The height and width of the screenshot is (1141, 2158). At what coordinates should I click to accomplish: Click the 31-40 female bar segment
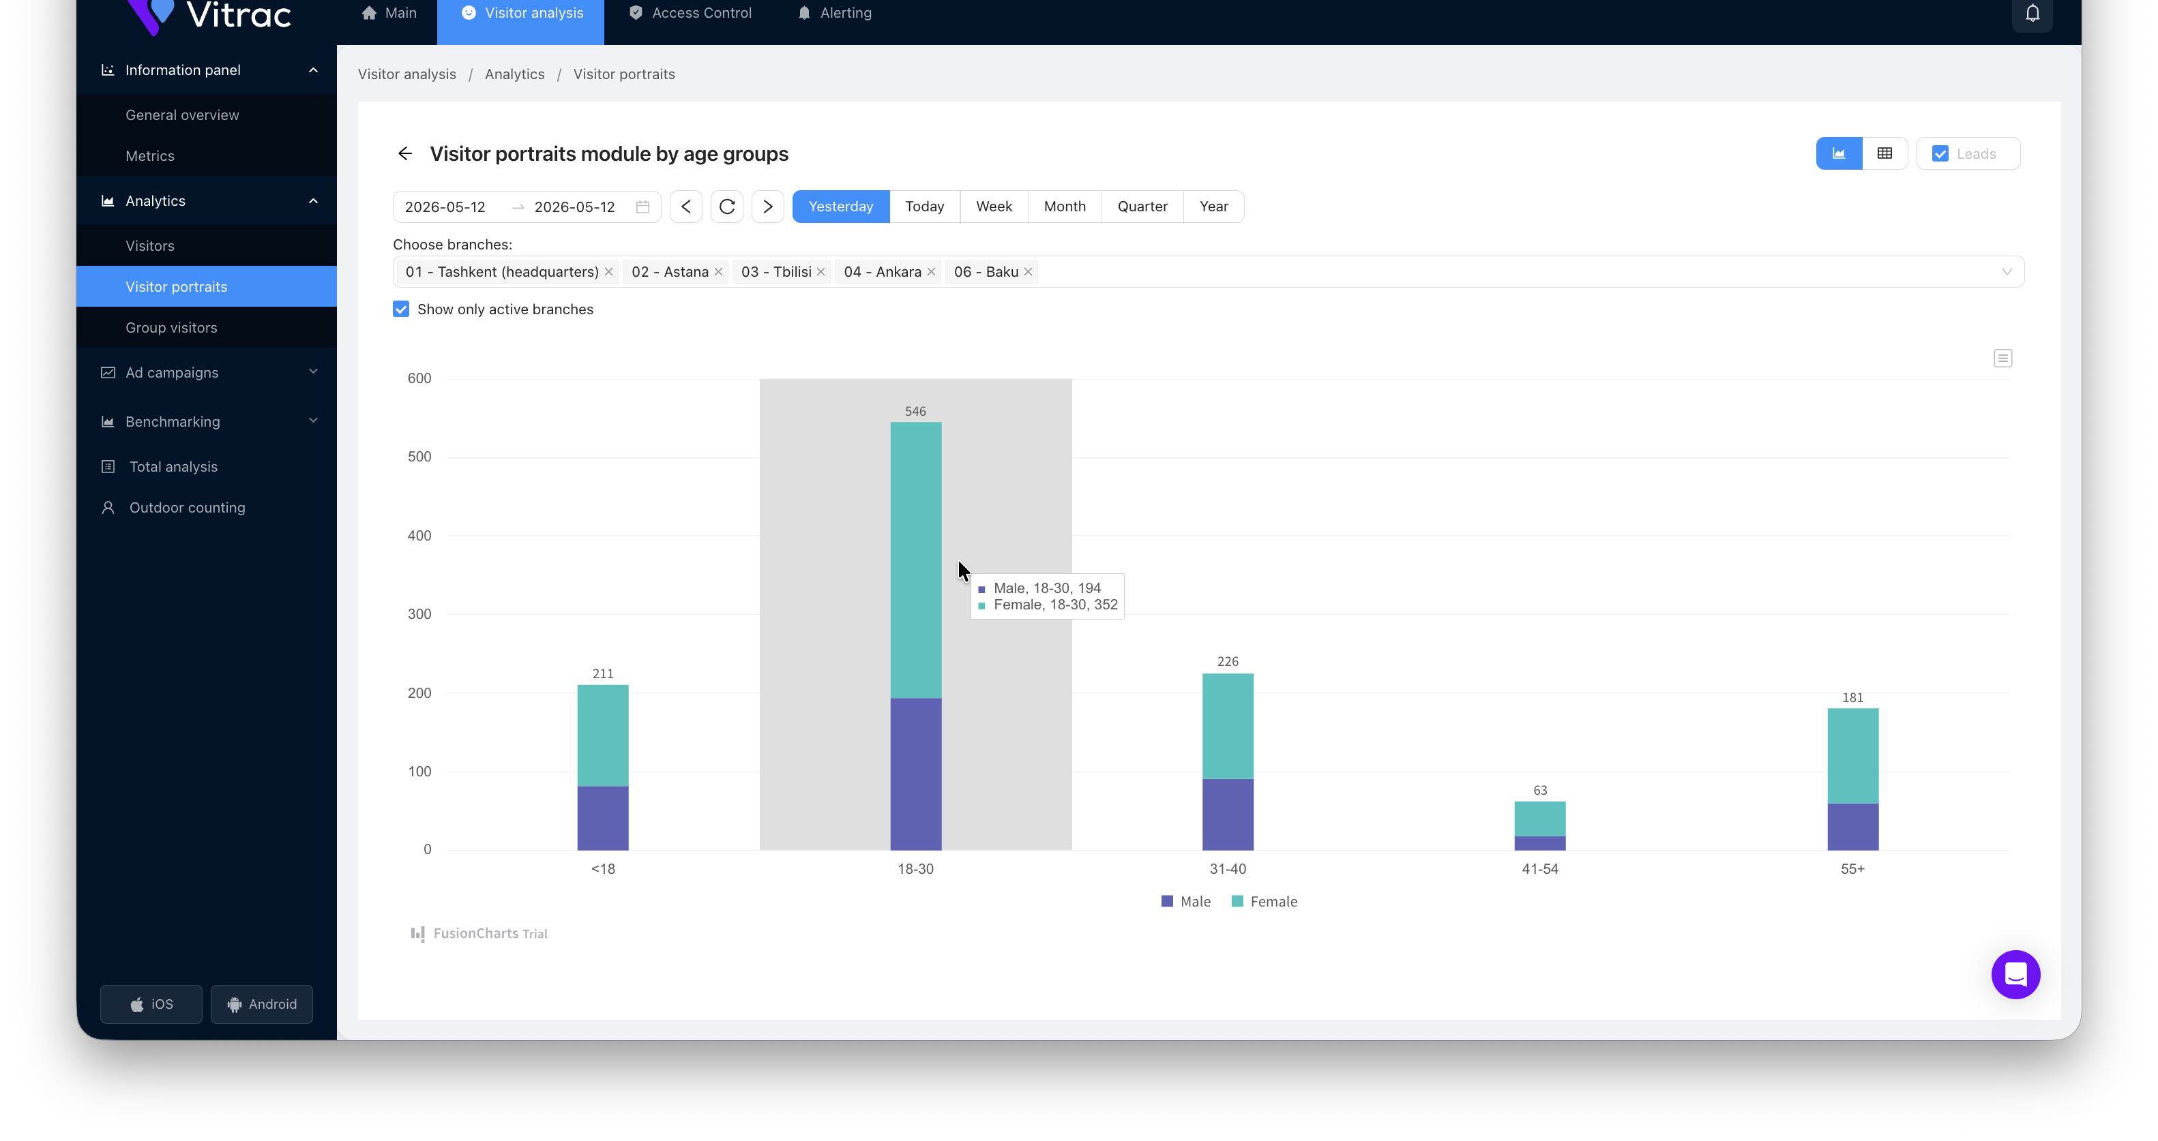[x=1228, y=726]
